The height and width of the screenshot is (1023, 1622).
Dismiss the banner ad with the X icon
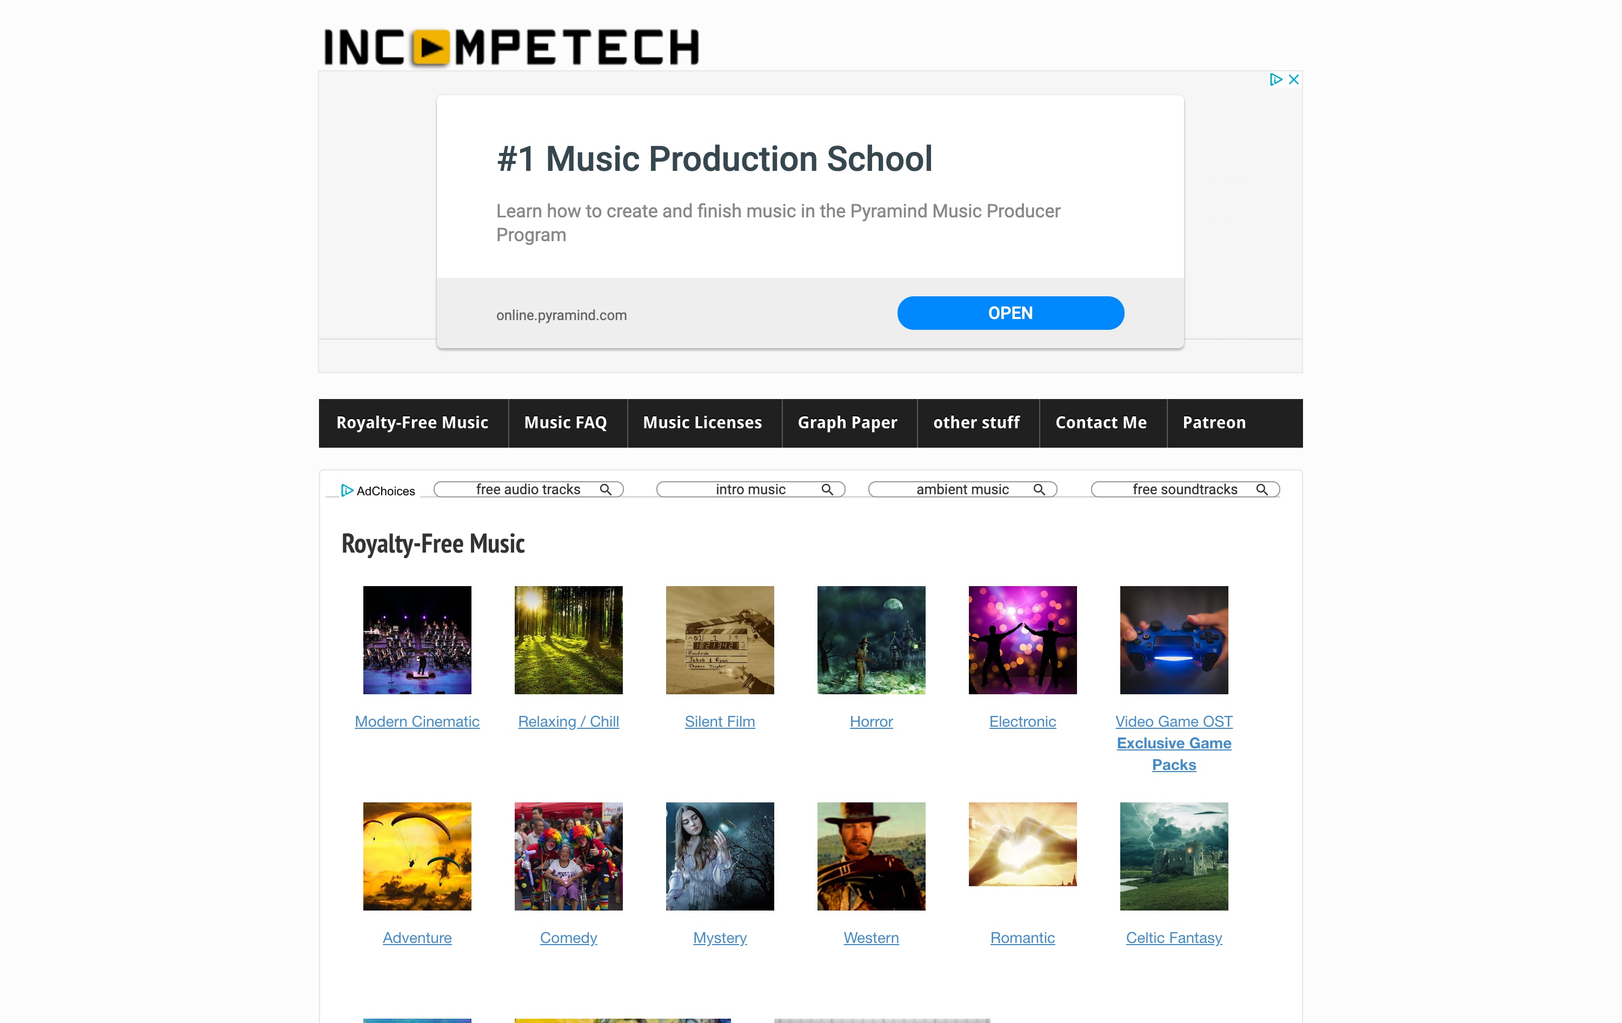point(1293,79)
